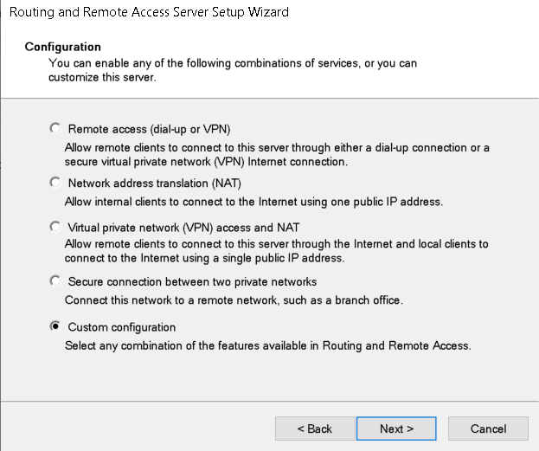Click the bold 'Configuration' heading

click(x=63, y=47)
